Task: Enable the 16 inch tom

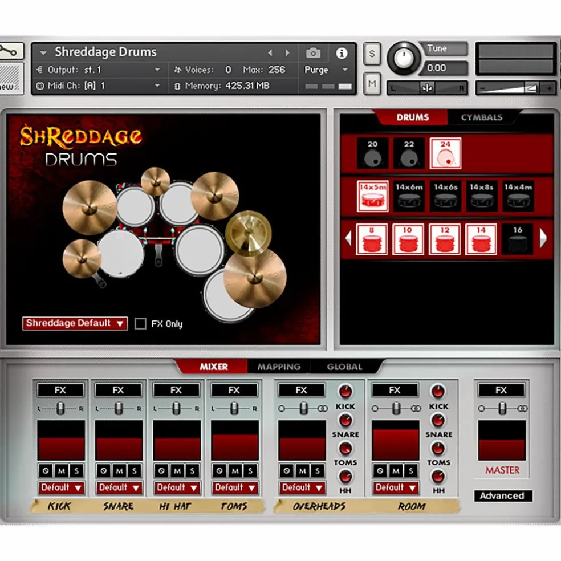Action: pos(518,239)
